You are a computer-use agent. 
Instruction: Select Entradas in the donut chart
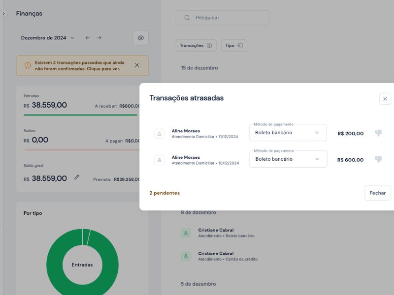(x=83, y=265)
